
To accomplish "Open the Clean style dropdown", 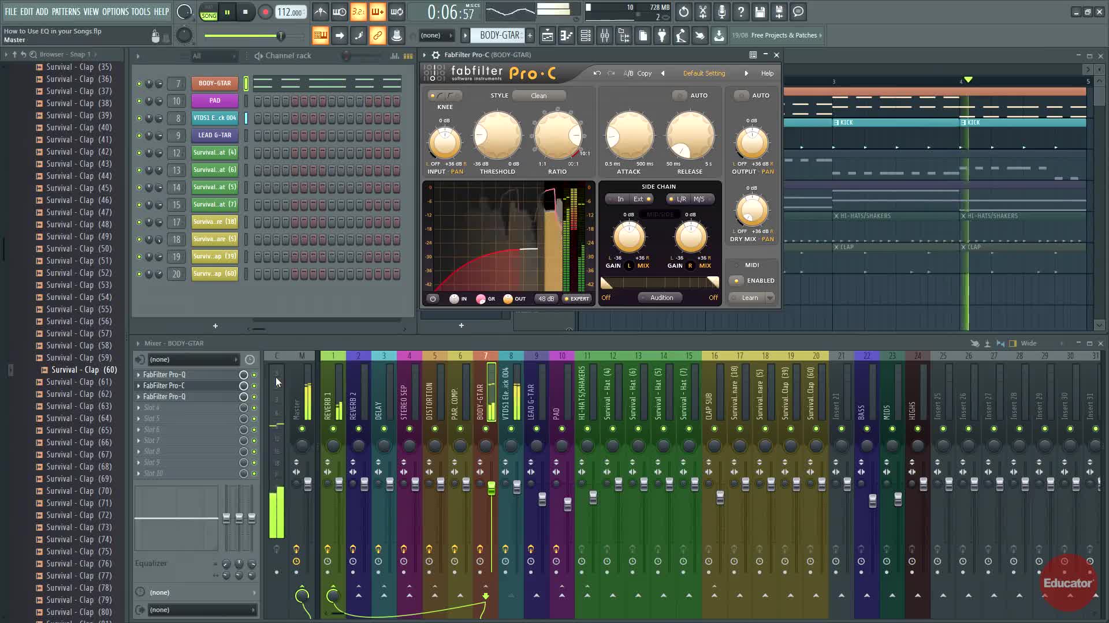I will click(x=538, y=96).
